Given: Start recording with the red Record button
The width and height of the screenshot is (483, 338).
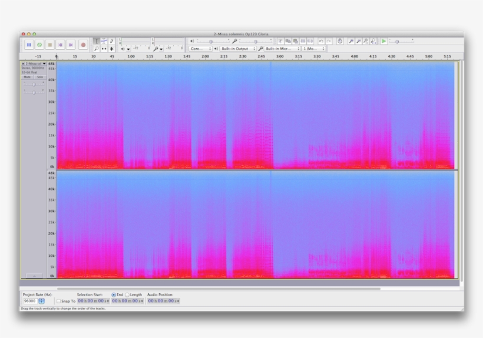Looking at the screenshot, I should coord(83,45).
